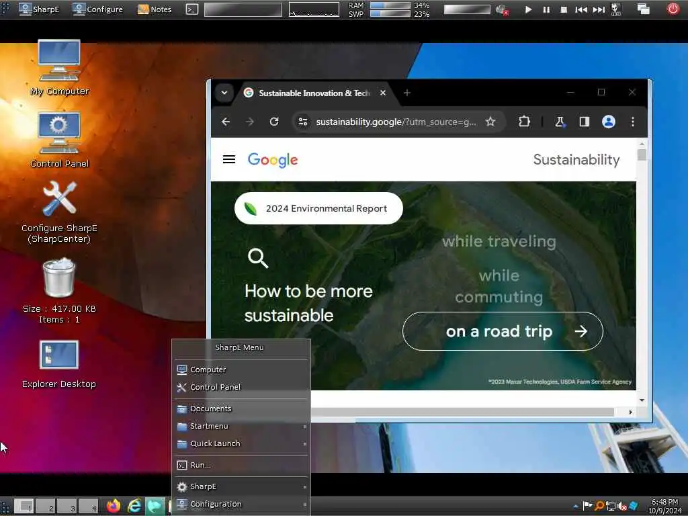This screenshot has height=516, width=688.
Task: Click the flag icon in system tray
Action: [587, 506]
